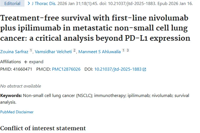Click the plus icon beside Affiliations
The width and height of the screenshot is (200, 133).
click(x=26, y=62)
